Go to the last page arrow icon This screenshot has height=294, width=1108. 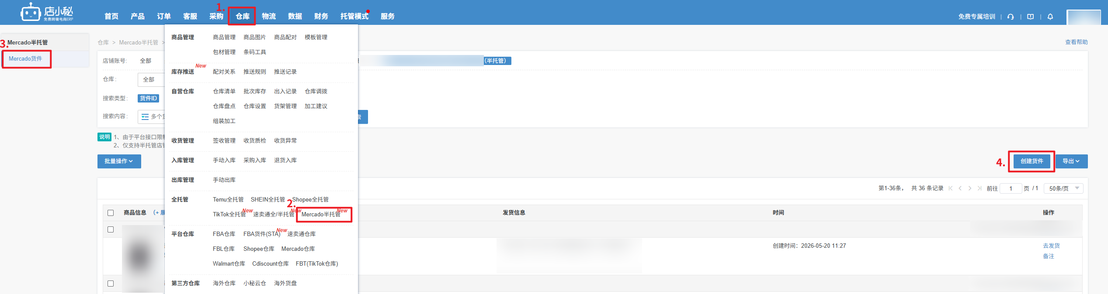click(x=979, y=188)
